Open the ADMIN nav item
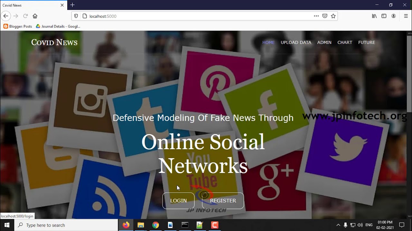412x231 pixels. pyautogui.click(x=324, y=42)
